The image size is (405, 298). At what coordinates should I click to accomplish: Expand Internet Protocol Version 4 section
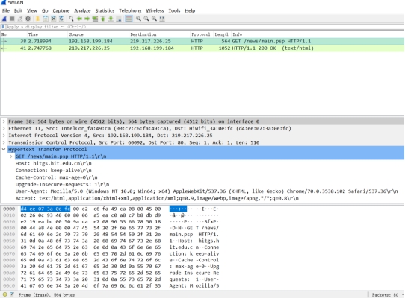tap(4, 136)
